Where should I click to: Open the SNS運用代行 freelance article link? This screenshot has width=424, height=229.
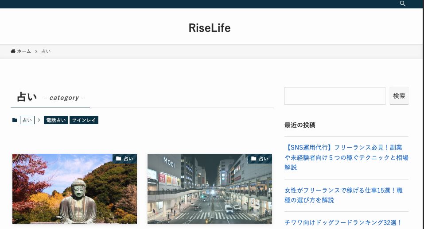(x=346, y=157)
